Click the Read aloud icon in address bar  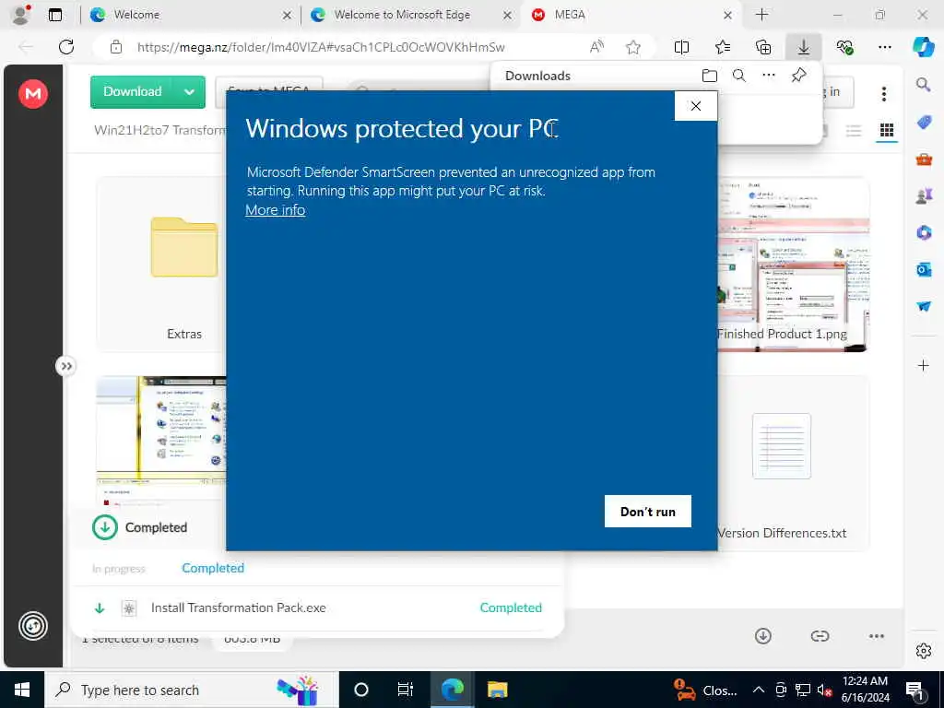point(596,47)
